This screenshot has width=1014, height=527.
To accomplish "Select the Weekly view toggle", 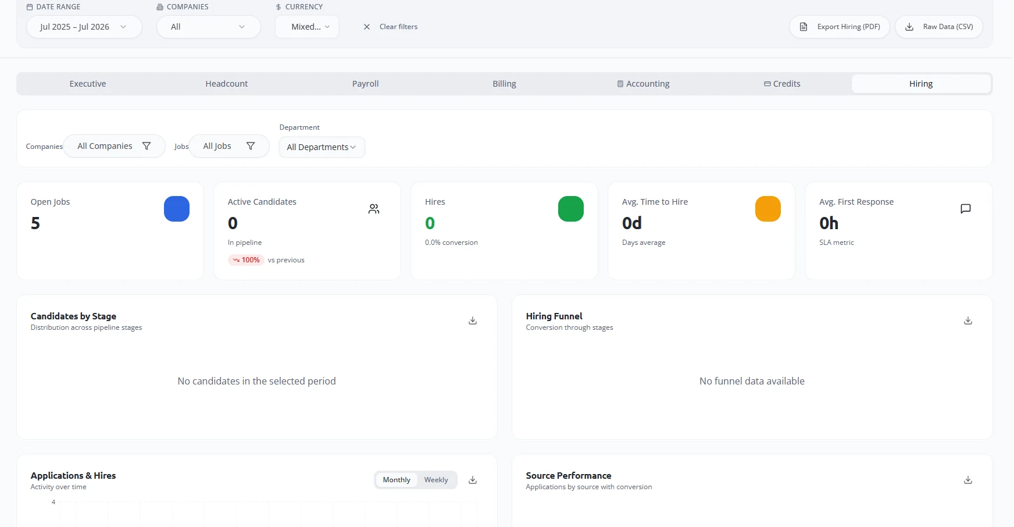I will click(436, 480).
